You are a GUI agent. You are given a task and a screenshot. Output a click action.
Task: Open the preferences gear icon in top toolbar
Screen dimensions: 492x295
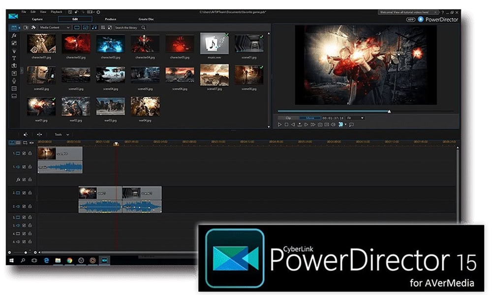click(98, 12)
